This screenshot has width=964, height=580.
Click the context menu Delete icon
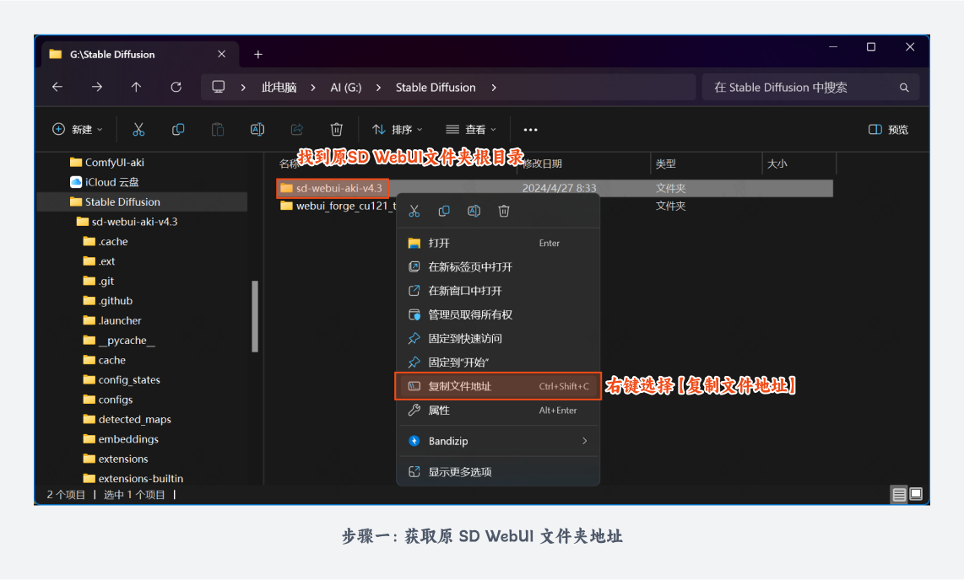tap(503, 211)
